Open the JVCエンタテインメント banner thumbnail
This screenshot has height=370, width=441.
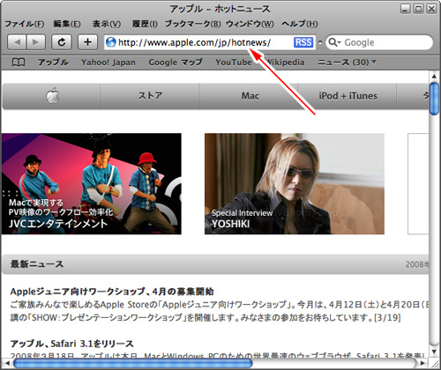[91, 184]
